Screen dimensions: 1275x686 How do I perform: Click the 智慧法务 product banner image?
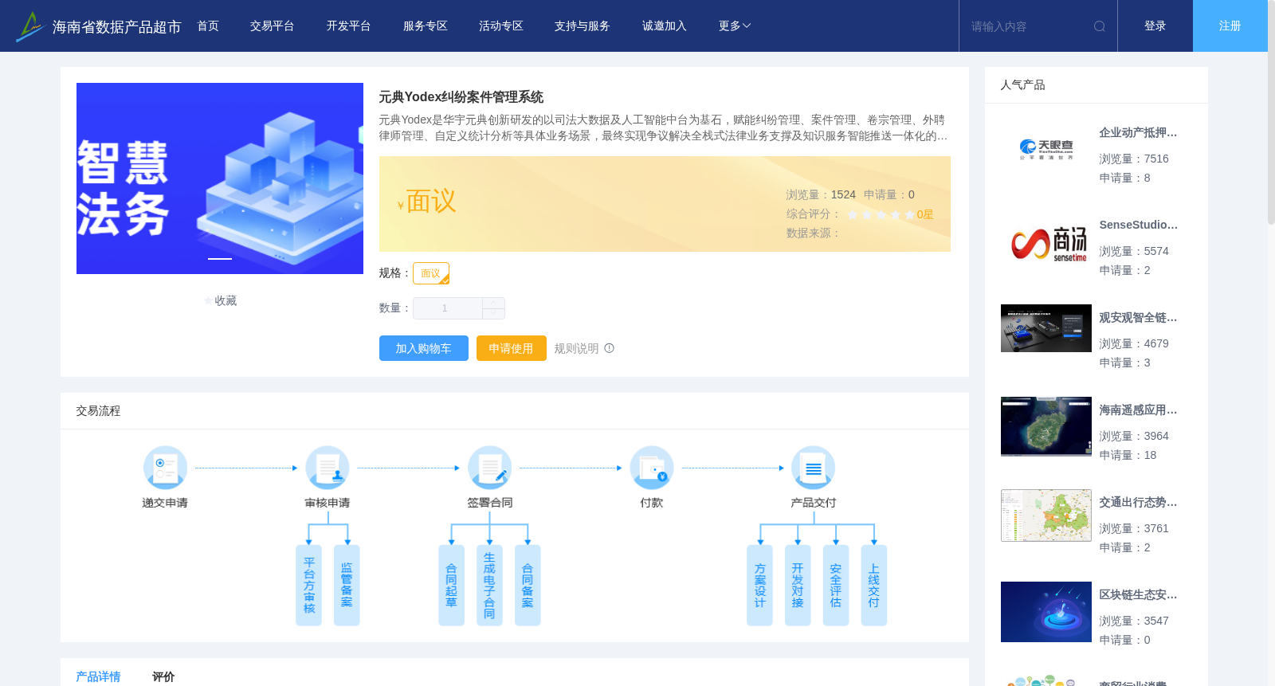[220, 178]
